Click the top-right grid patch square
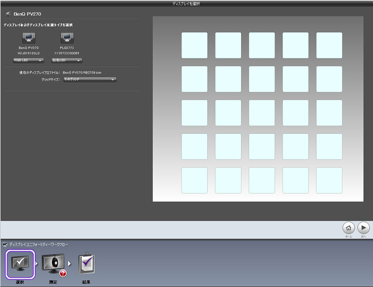 [x=329, y=45]
